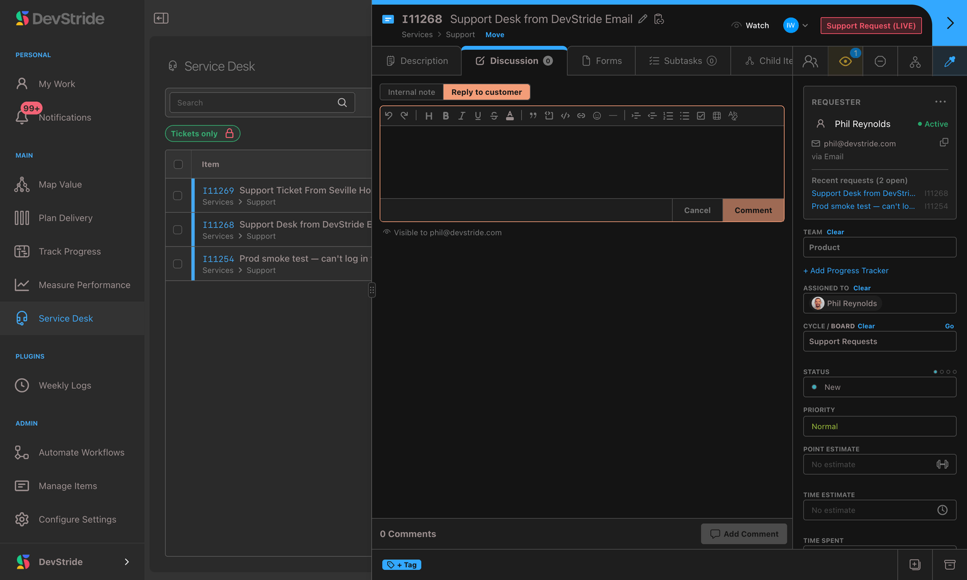Apply heading format in editor toolbar
Image resolution: width=967 pixels, height=580 pixels.
click(429, 116)
